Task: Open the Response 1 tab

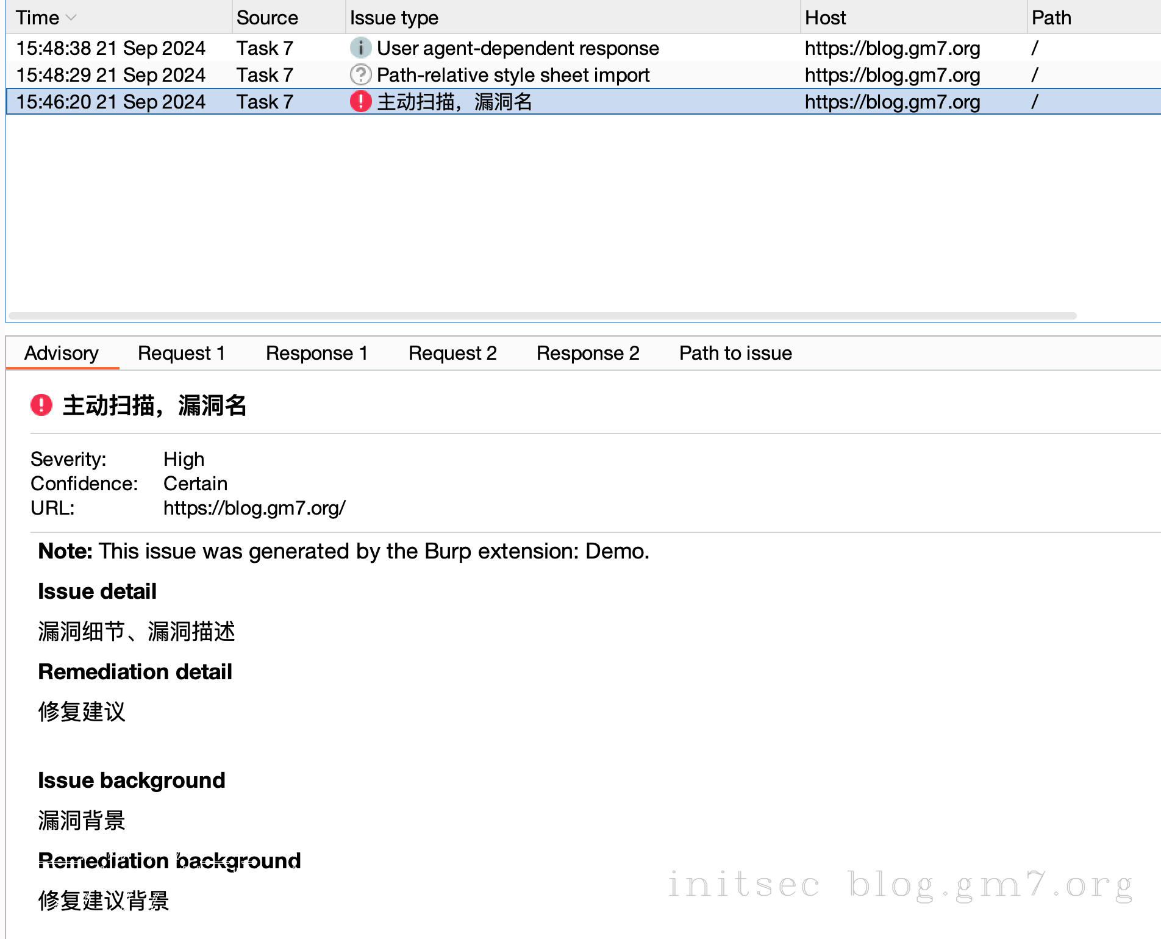Action: point(316,353)
